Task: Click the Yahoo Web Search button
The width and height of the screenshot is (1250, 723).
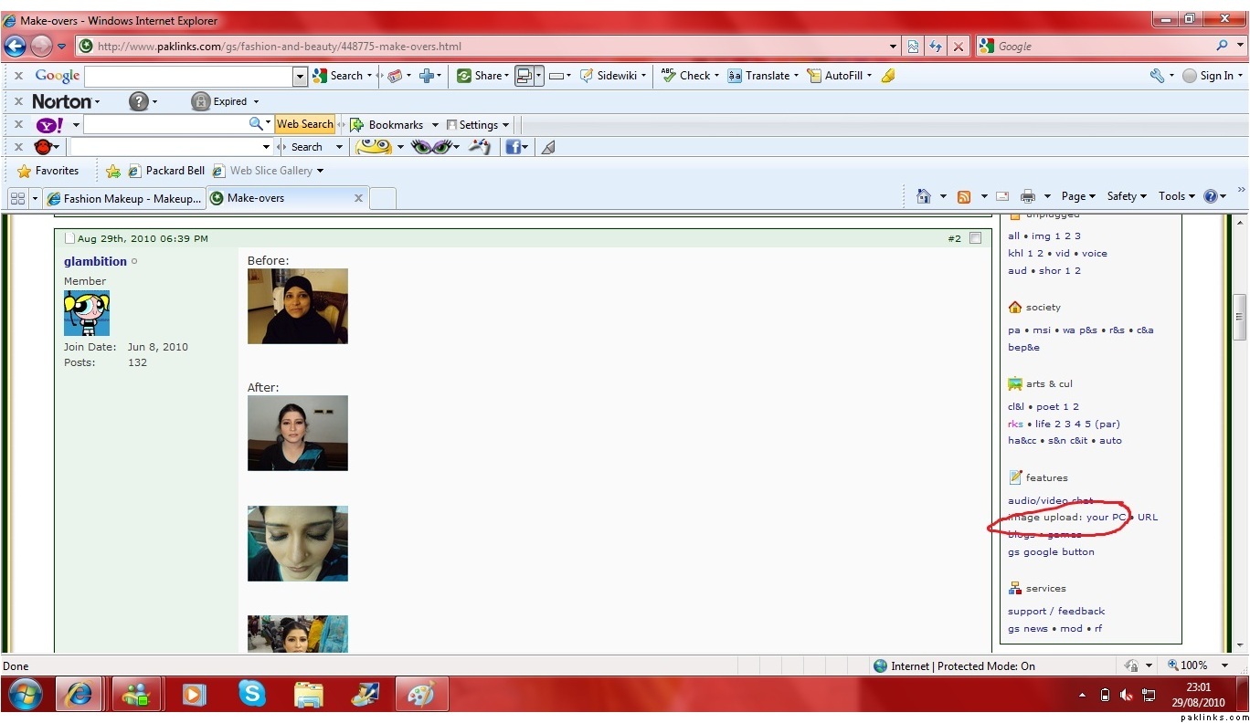Action: tap(304, 124)
